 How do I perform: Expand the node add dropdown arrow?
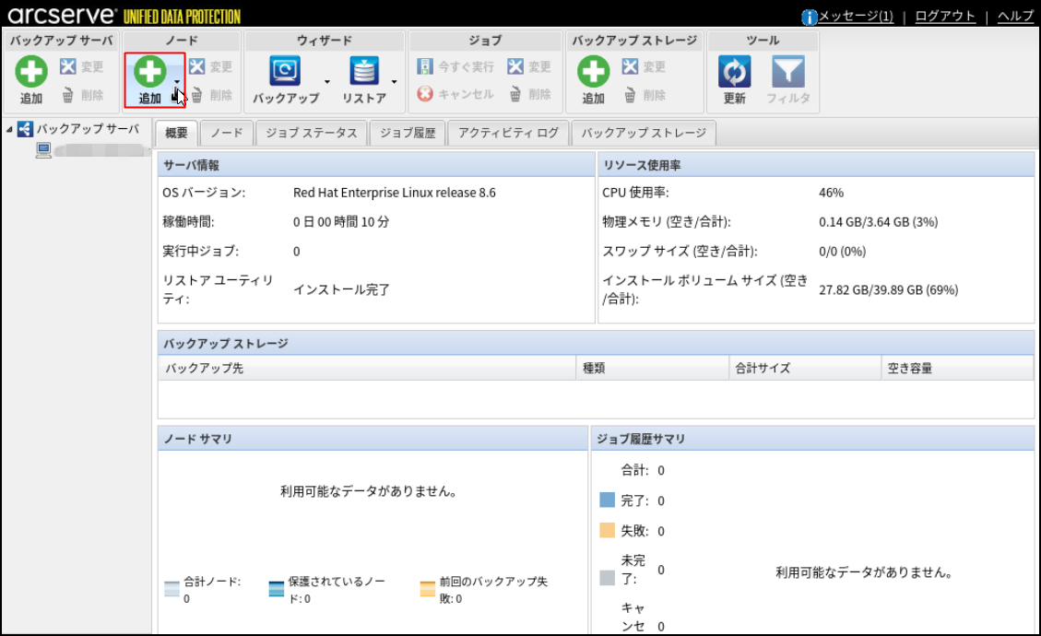tap(177, 82)
